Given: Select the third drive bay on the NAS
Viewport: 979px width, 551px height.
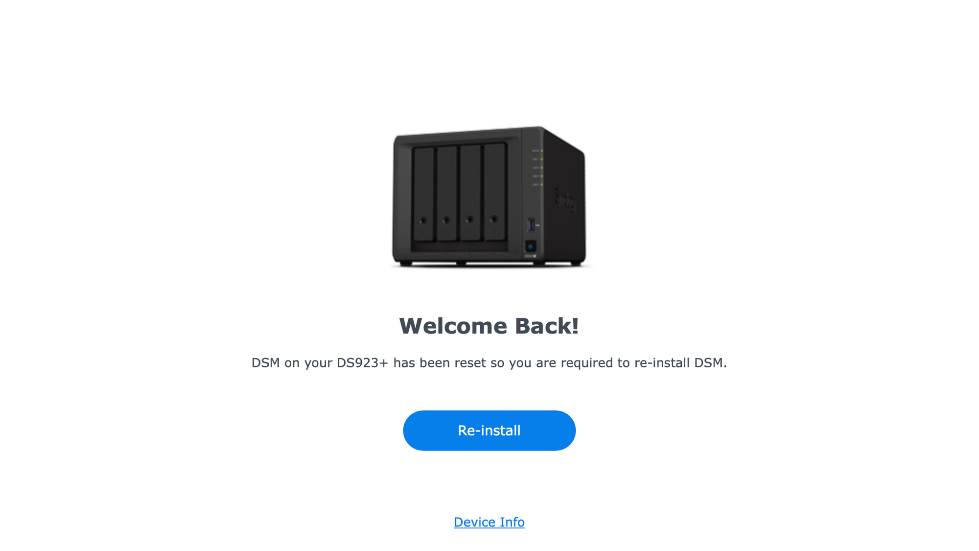Looking at the screenshot, I should click(470, 192).
